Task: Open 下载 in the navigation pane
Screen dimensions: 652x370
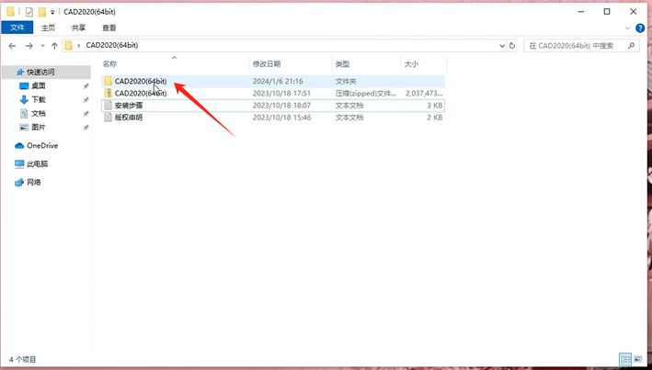Action: click(x=39, y=100)
